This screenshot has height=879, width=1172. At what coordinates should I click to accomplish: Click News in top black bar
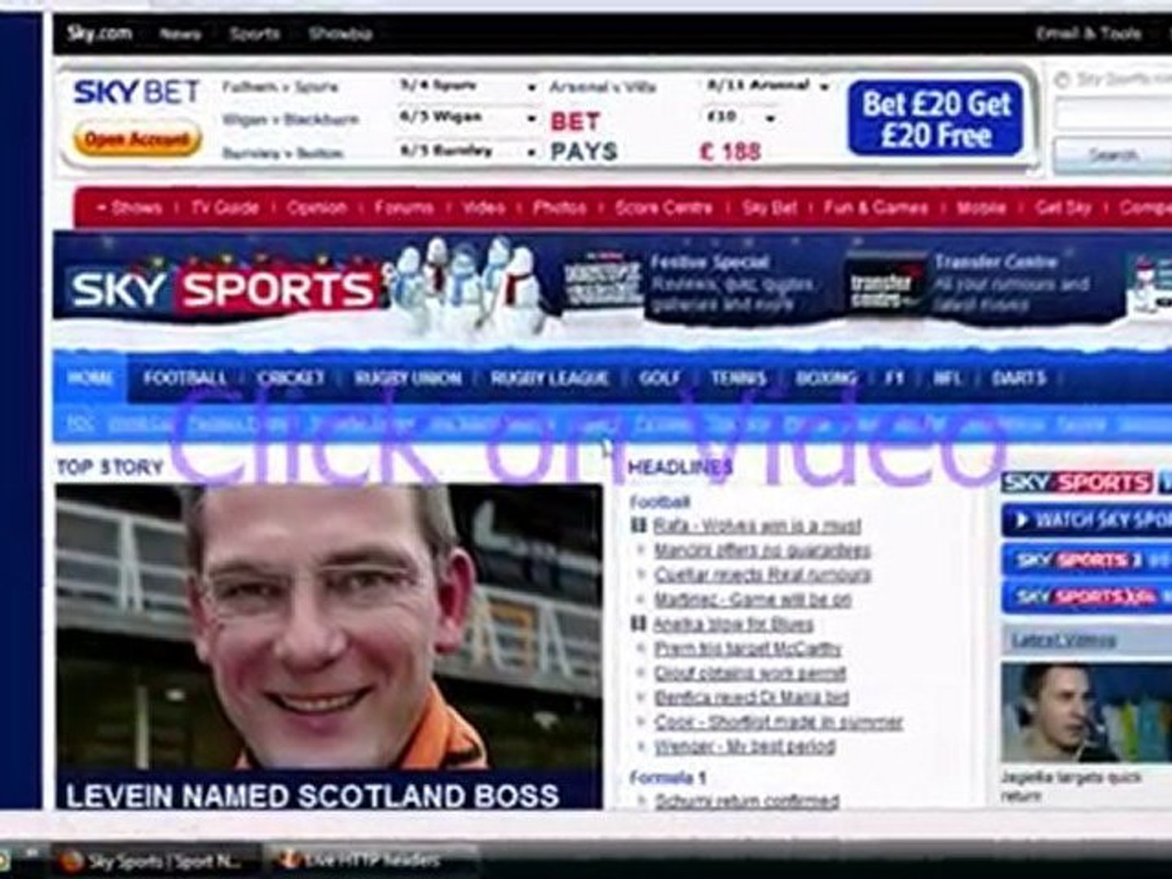pos(180,34)
